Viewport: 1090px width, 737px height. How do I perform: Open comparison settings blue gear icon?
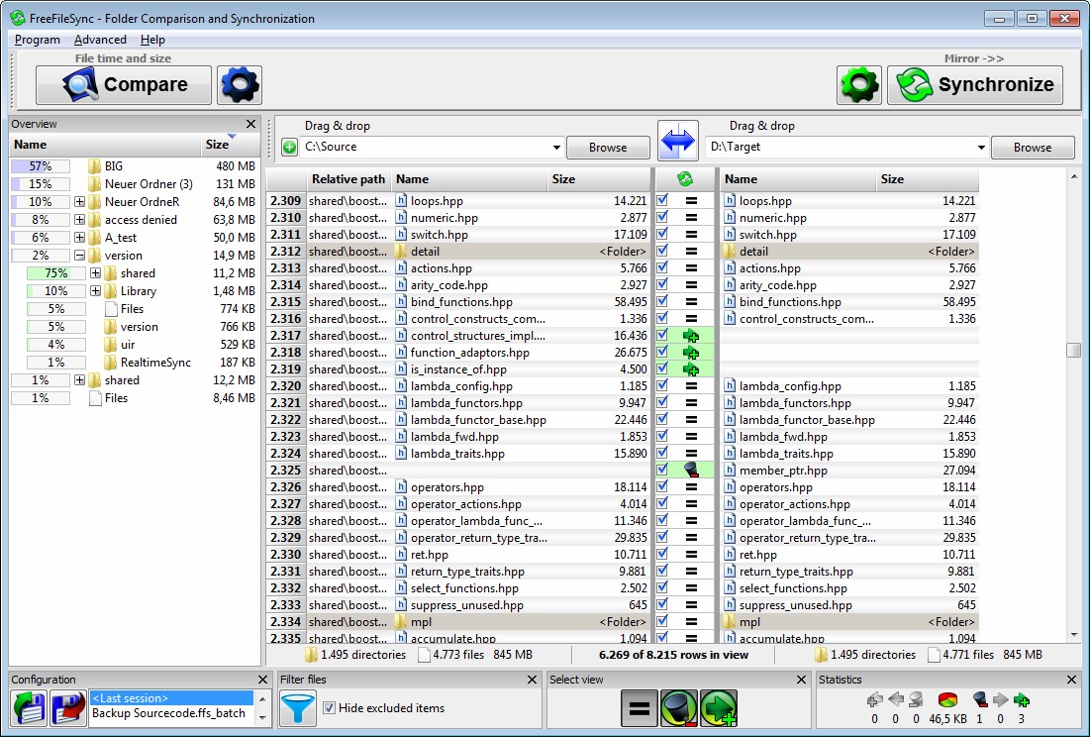tap(240, 85)
